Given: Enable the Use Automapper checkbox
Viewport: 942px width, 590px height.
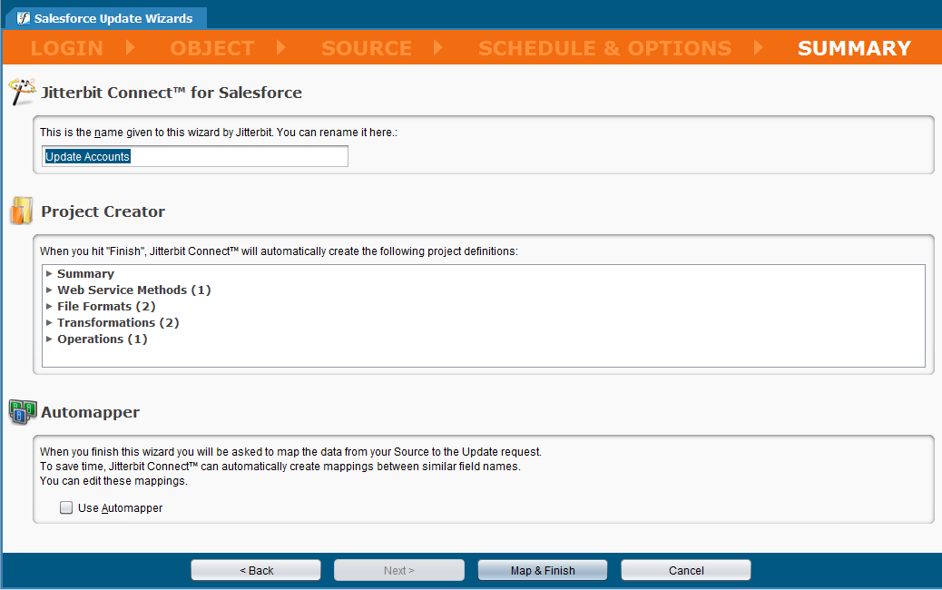Looking at the screenshot, I should tap(66, 508).
